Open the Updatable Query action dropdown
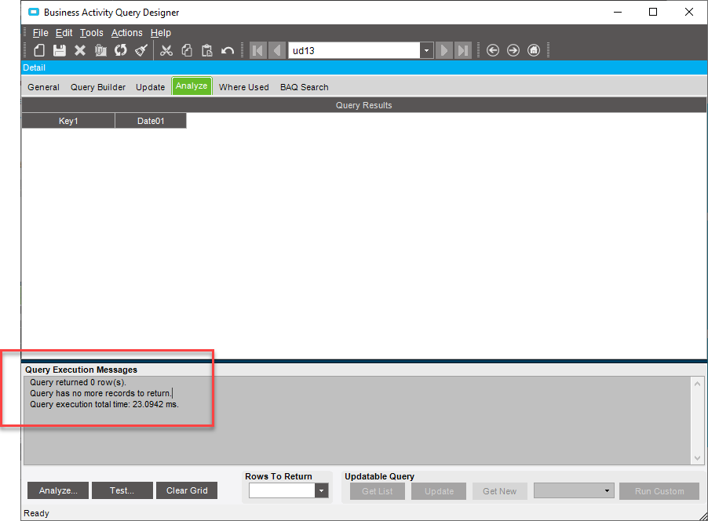The image size is (708, 521). [x=607, y=490]
